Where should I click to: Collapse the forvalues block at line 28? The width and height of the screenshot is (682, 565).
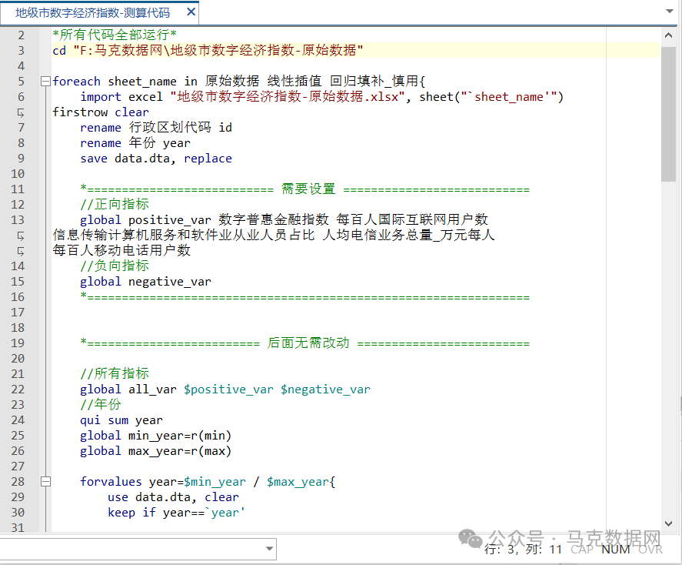45,481
